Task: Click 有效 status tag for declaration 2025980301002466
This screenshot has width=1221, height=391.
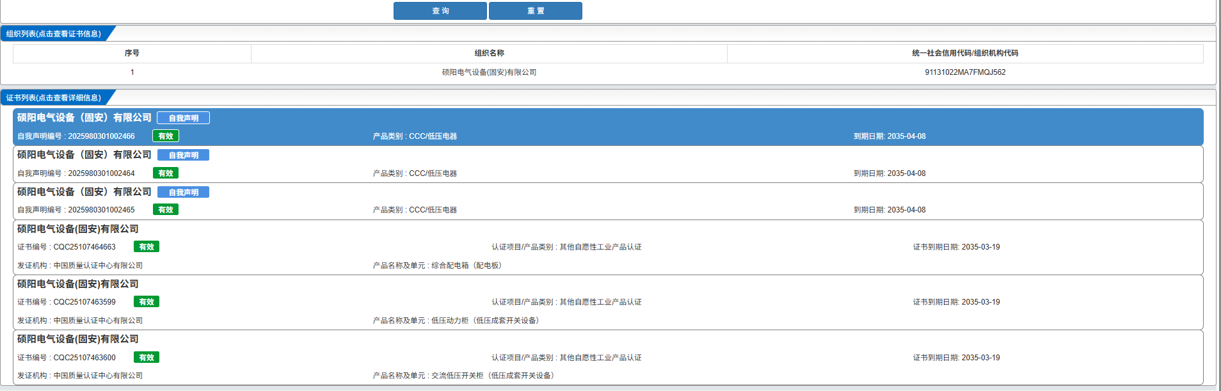Action: [x=166, y=136]
